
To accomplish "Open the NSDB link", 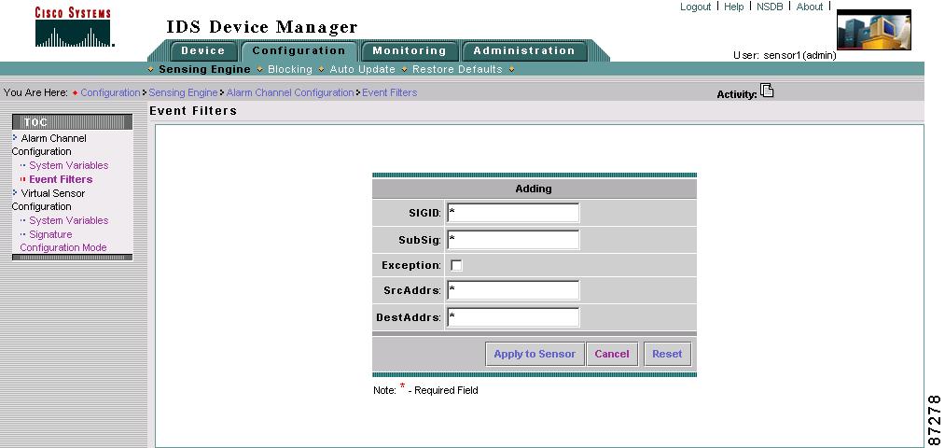I will (x=769, y=7).
